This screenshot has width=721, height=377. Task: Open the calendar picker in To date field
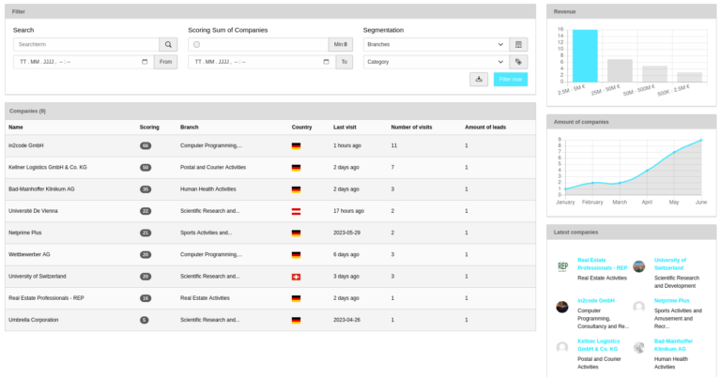click(326, 62)
